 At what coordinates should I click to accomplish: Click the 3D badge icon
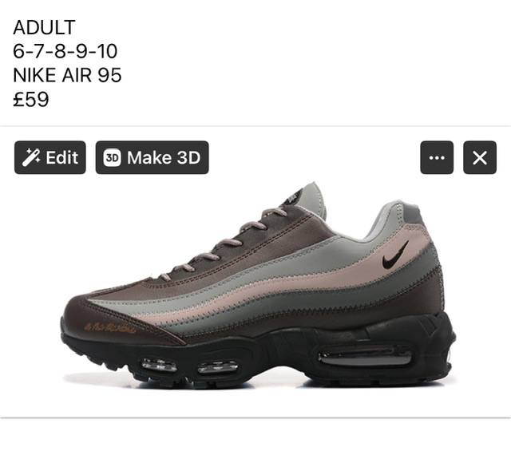point(112,158)
